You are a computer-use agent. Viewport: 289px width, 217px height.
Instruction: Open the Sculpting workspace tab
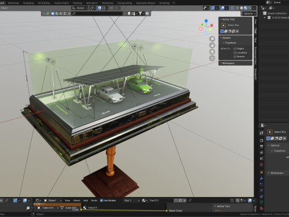point(28,3)
